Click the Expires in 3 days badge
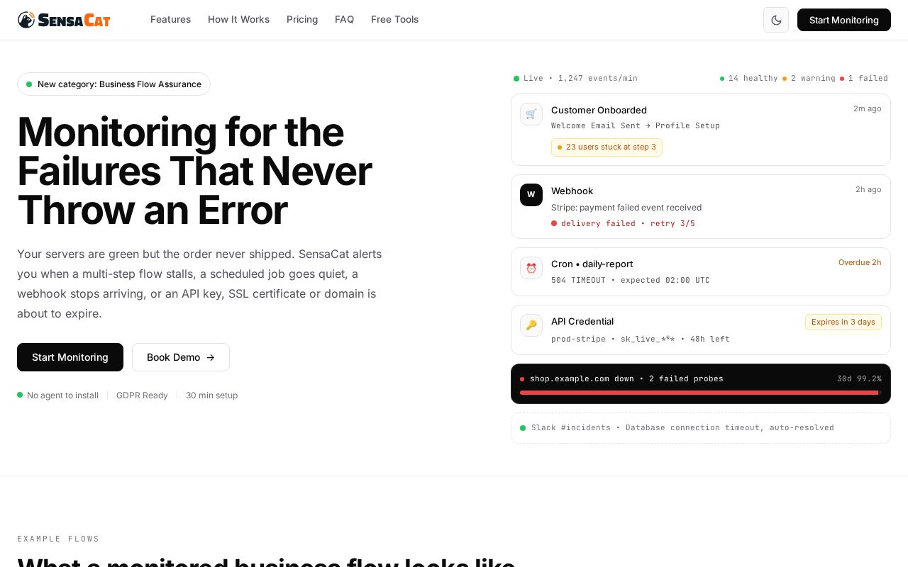The width and height of the screenshot is (908, 567). (843, 322)
